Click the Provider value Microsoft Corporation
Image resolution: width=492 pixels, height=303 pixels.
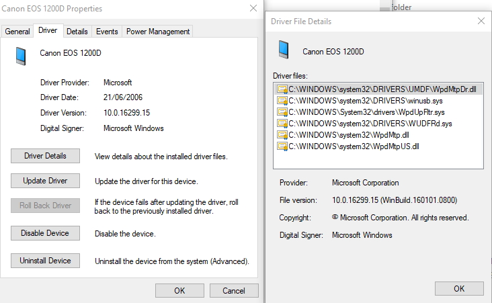pos(366,183)
